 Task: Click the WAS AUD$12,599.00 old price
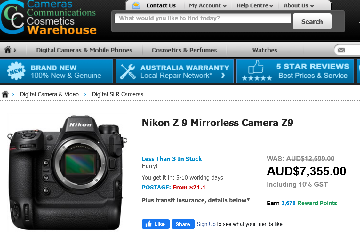pos(300,158)
